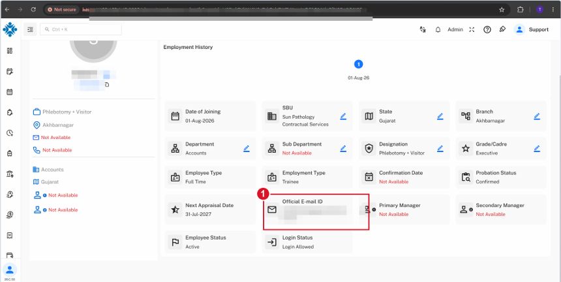This screenshot has width=561, height=282.
Task: Click the 01-Aug-26 employment history date
Action: point(359,78)
